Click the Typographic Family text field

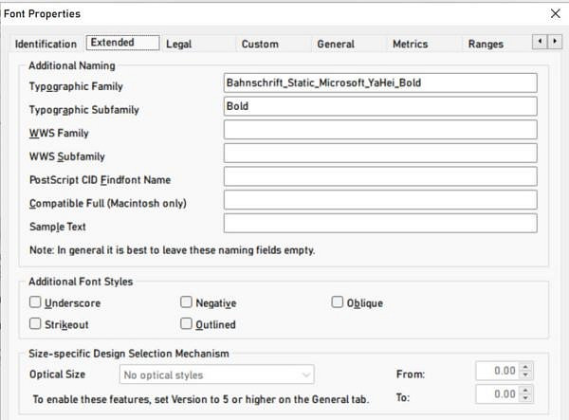380,82
